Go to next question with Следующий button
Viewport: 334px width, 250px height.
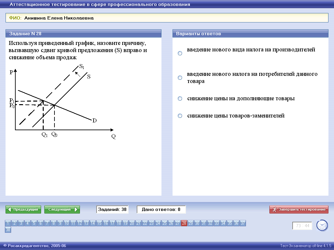(x=62, y=209)
